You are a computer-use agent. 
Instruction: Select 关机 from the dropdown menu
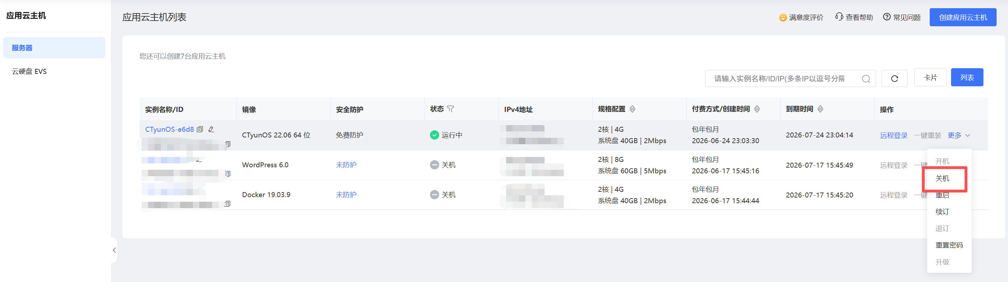point(942,179)
